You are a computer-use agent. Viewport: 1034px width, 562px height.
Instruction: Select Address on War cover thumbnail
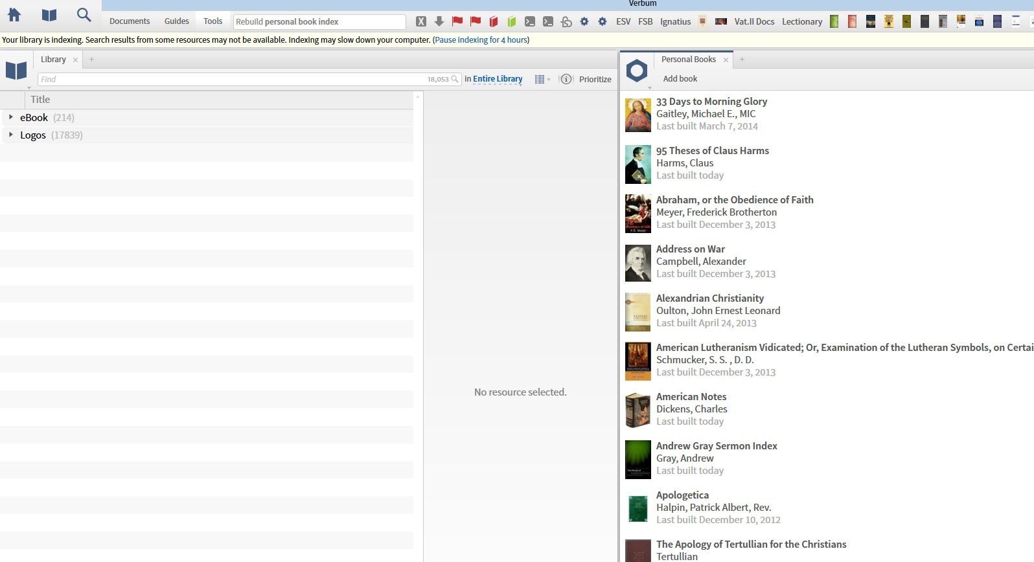point(638,263)
